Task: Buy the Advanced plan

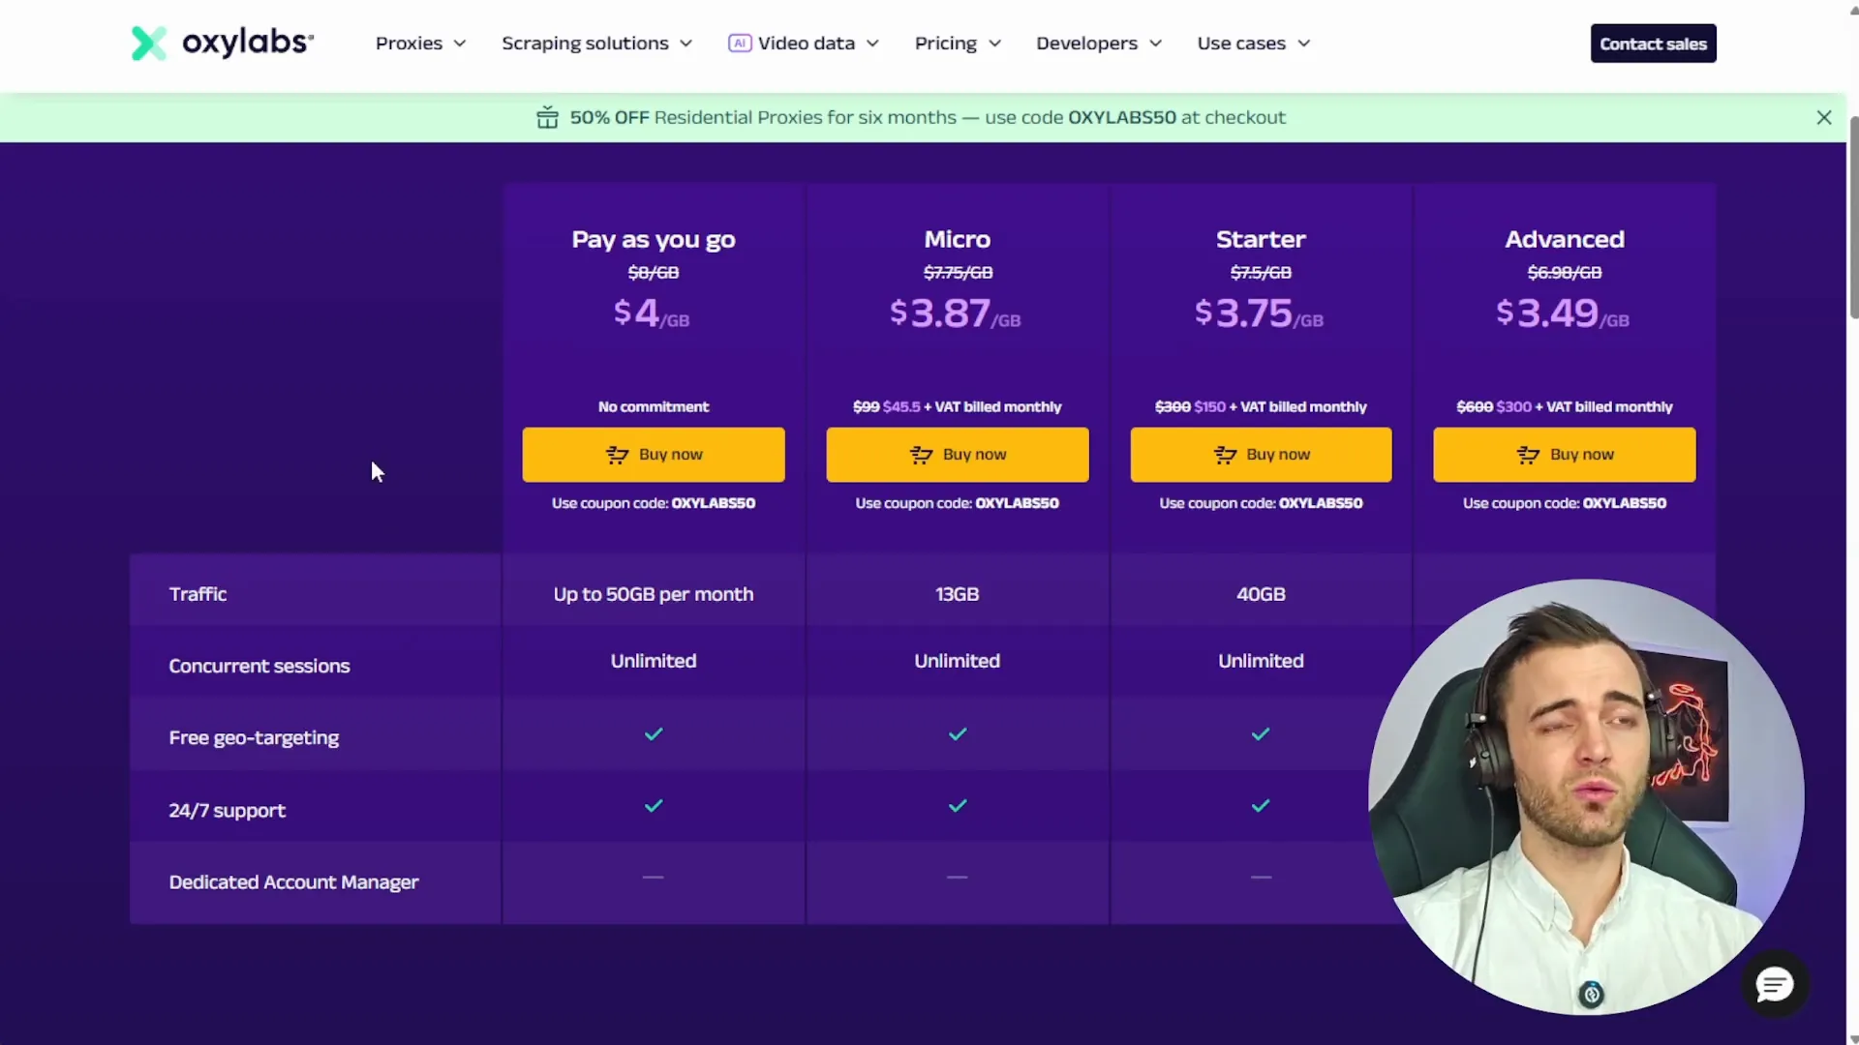Action: click(x=1565, y=455)
